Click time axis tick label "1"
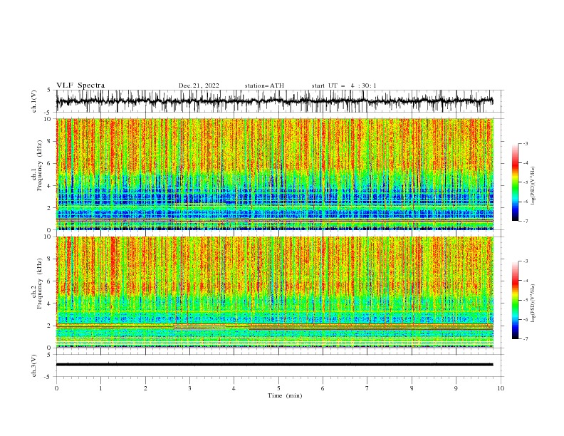The width and height of the screenshot is (564, 436). [x=100, y=388]
